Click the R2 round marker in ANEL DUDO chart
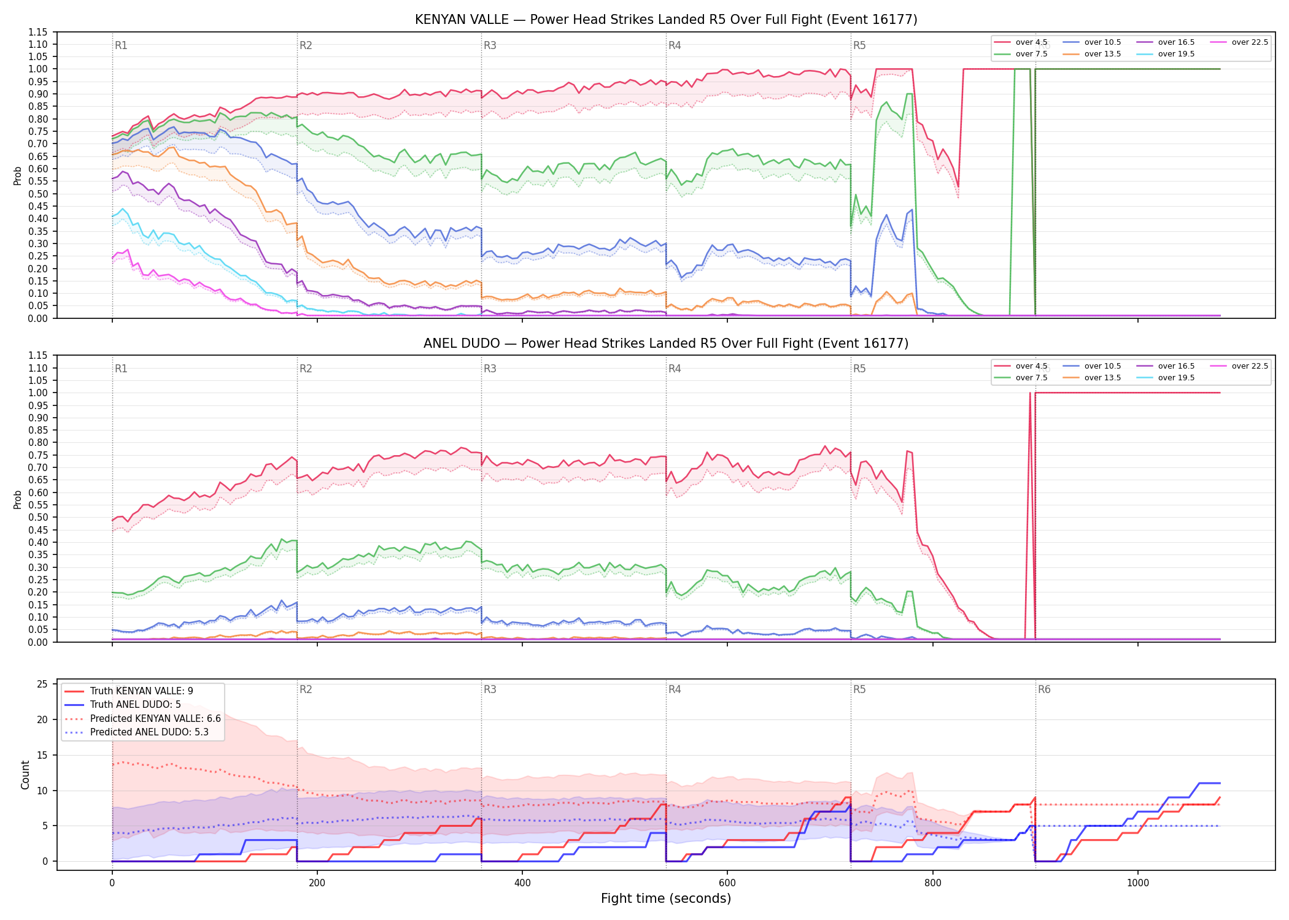 306,369
